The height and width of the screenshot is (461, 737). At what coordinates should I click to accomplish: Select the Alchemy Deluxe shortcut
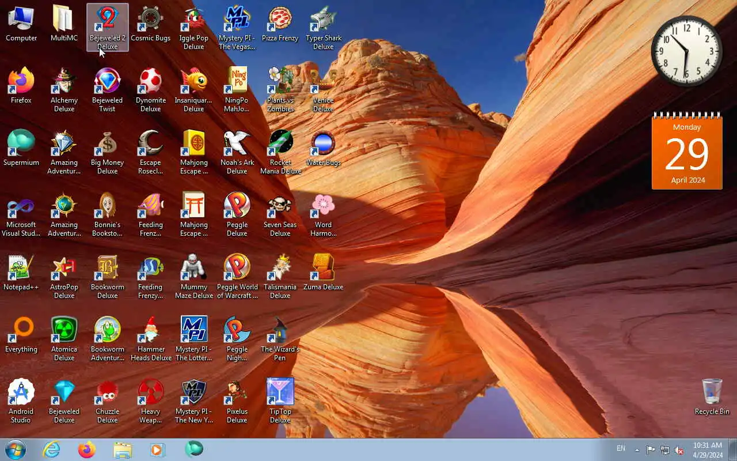coord(64,90)
